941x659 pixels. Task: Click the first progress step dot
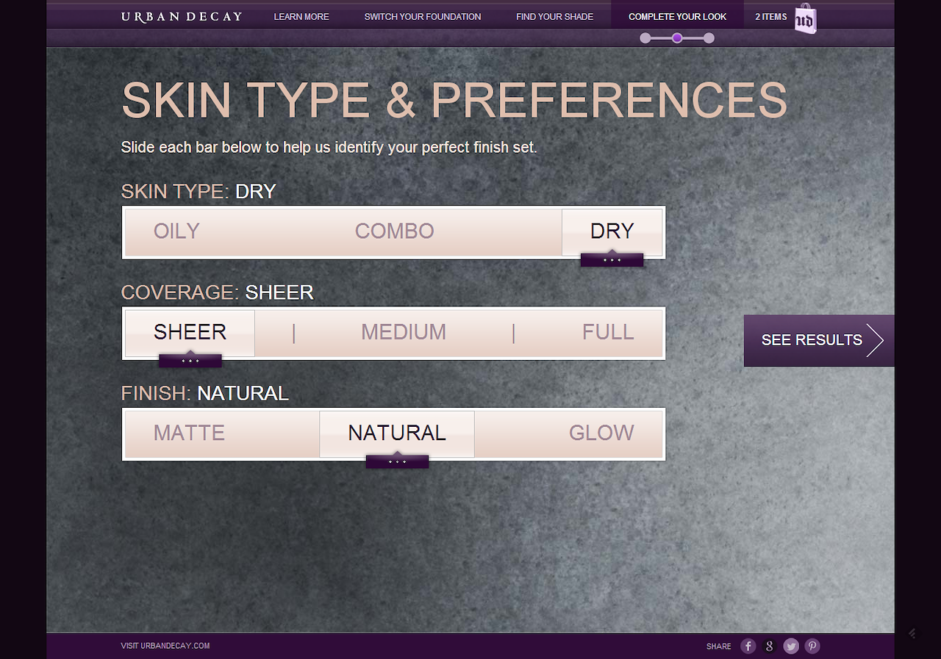pyautogui.click(x=645, y=38)
